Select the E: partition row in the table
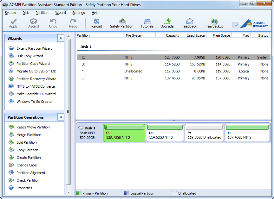 (x=174, y=78)
